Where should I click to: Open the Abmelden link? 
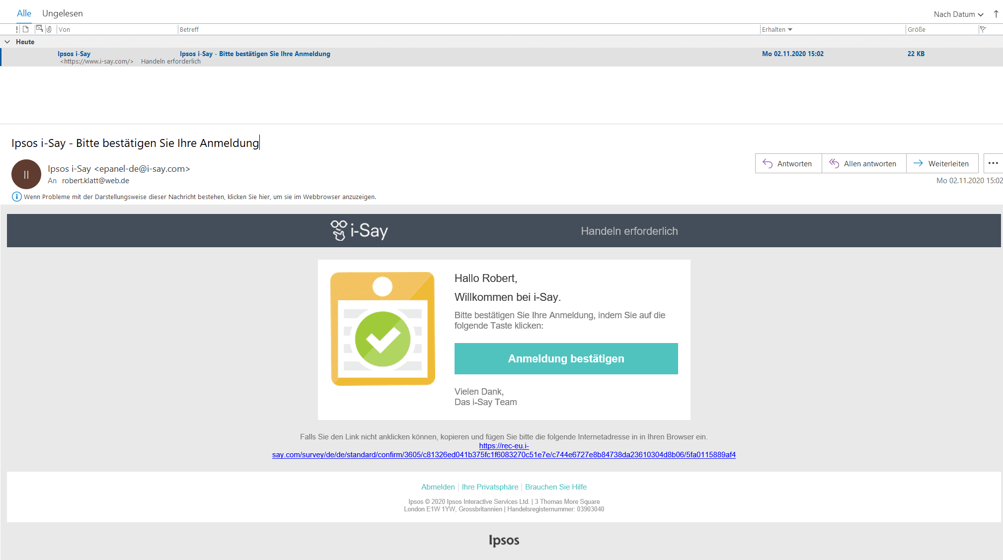438,487
